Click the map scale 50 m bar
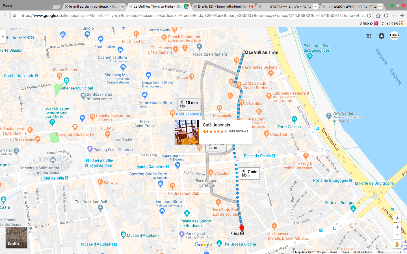The image size is (407, 254). [x=388, y=252]
